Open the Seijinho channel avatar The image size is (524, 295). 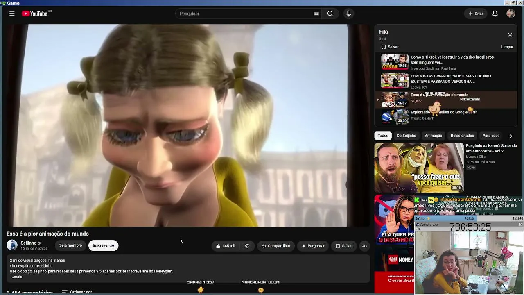click(x=12, y=245)
